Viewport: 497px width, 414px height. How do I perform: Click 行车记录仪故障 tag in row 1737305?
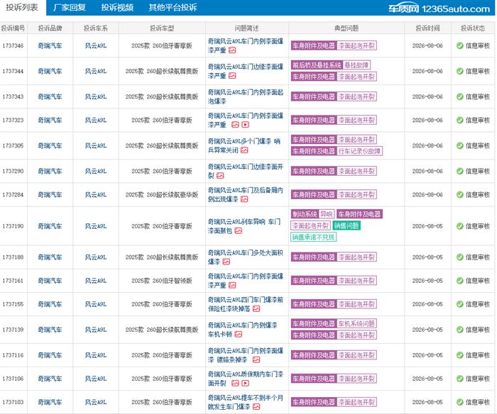tap(359, 151)
